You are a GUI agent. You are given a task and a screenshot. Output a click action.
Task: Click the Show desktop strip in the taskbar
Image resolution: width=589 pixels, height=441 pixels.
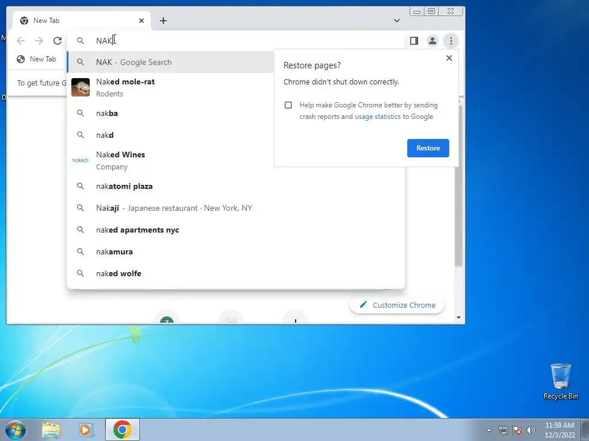click(585, 430)
